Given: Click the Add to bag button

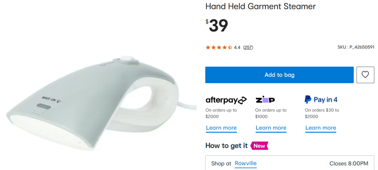Looking at the screenshot, I should pyautogui.click(x=279, y=75).
